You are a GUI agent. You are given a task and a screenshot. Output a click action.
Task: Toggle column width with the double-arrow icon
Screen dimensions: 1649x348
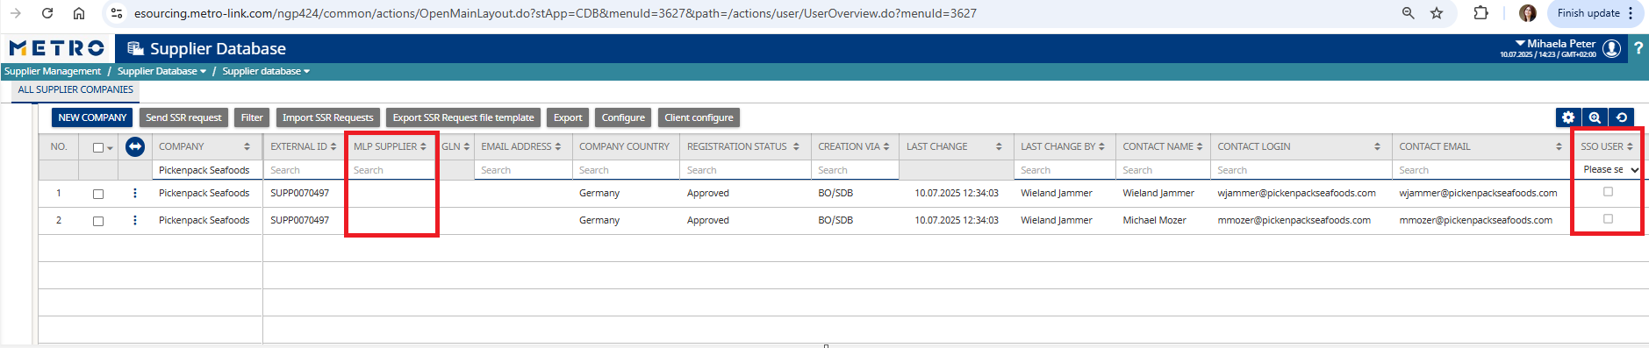[135, 146]
